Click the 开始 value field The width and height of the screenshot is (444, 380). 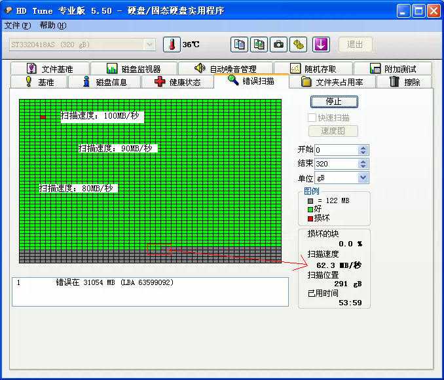pos(336,150)
